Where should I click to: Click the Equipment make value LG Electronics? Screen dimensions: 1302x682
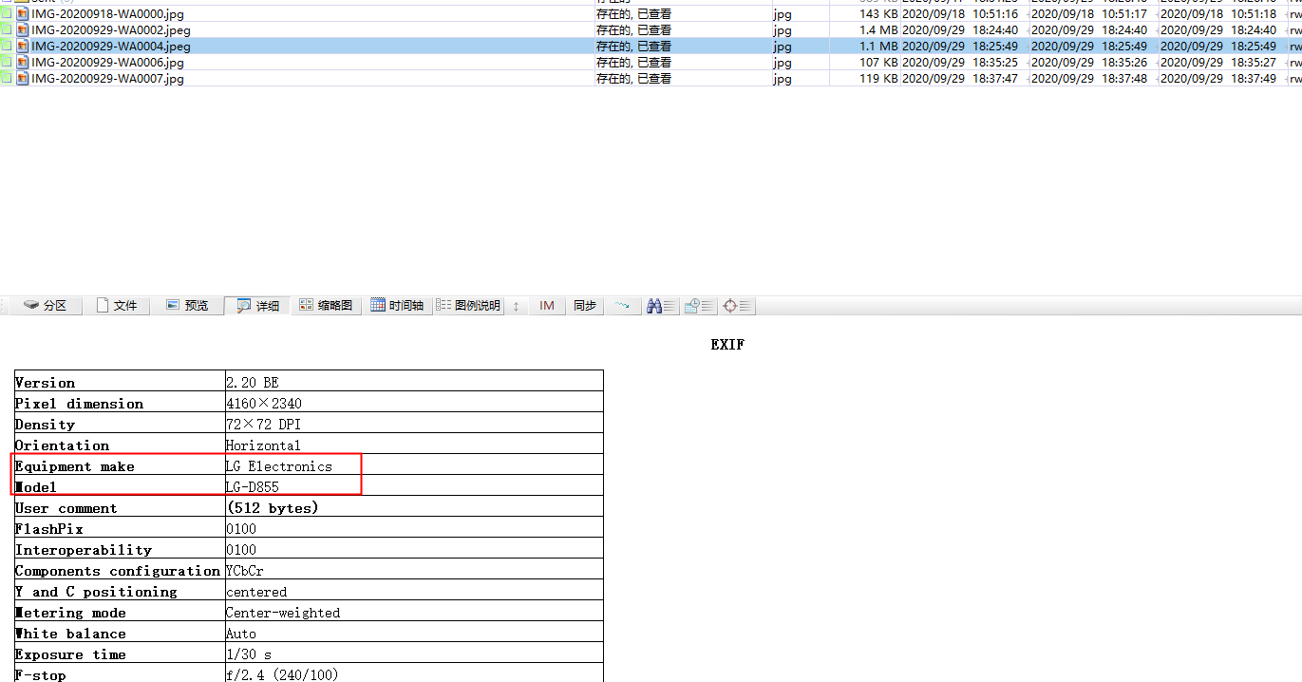click(x=279, y=465)
